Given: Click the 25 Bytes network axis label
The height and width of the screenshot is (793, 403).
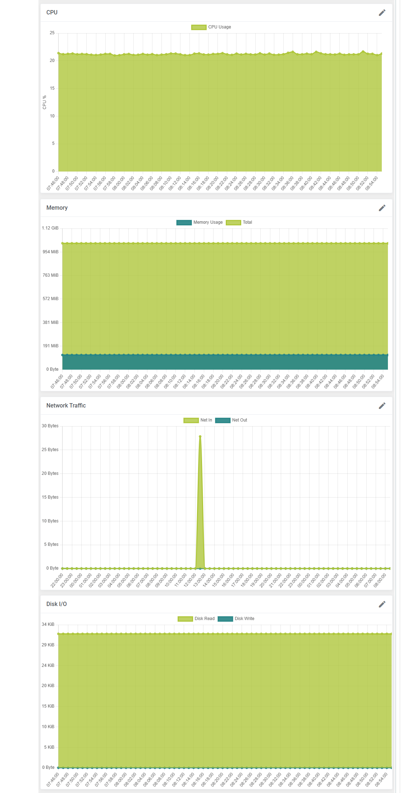Looking at the screenshot, I should point(50,450).
